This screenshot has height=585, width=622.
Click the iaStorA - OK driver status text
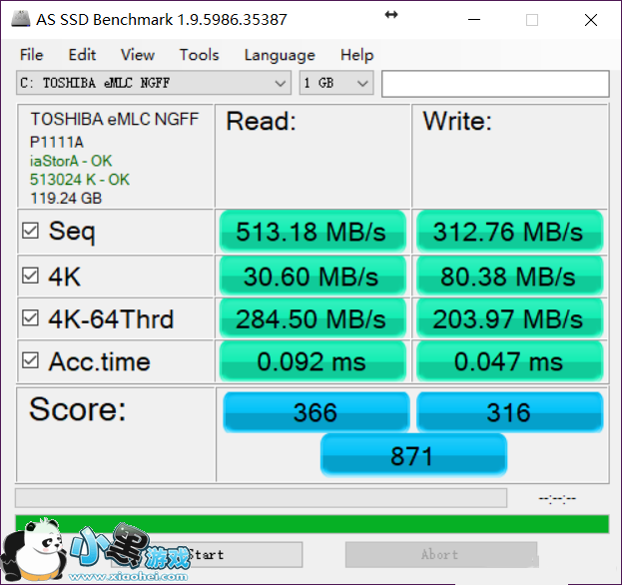pyautogui.click(x=71, y=161)
